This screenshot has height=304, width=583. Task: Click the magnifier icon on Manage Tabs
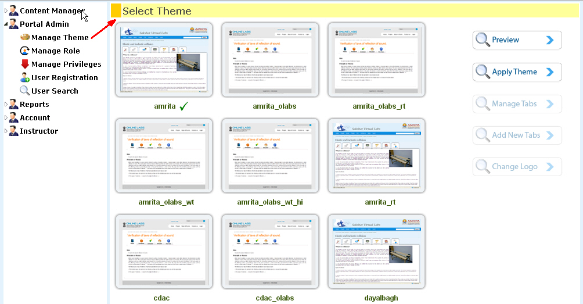[x=483, y=104]
